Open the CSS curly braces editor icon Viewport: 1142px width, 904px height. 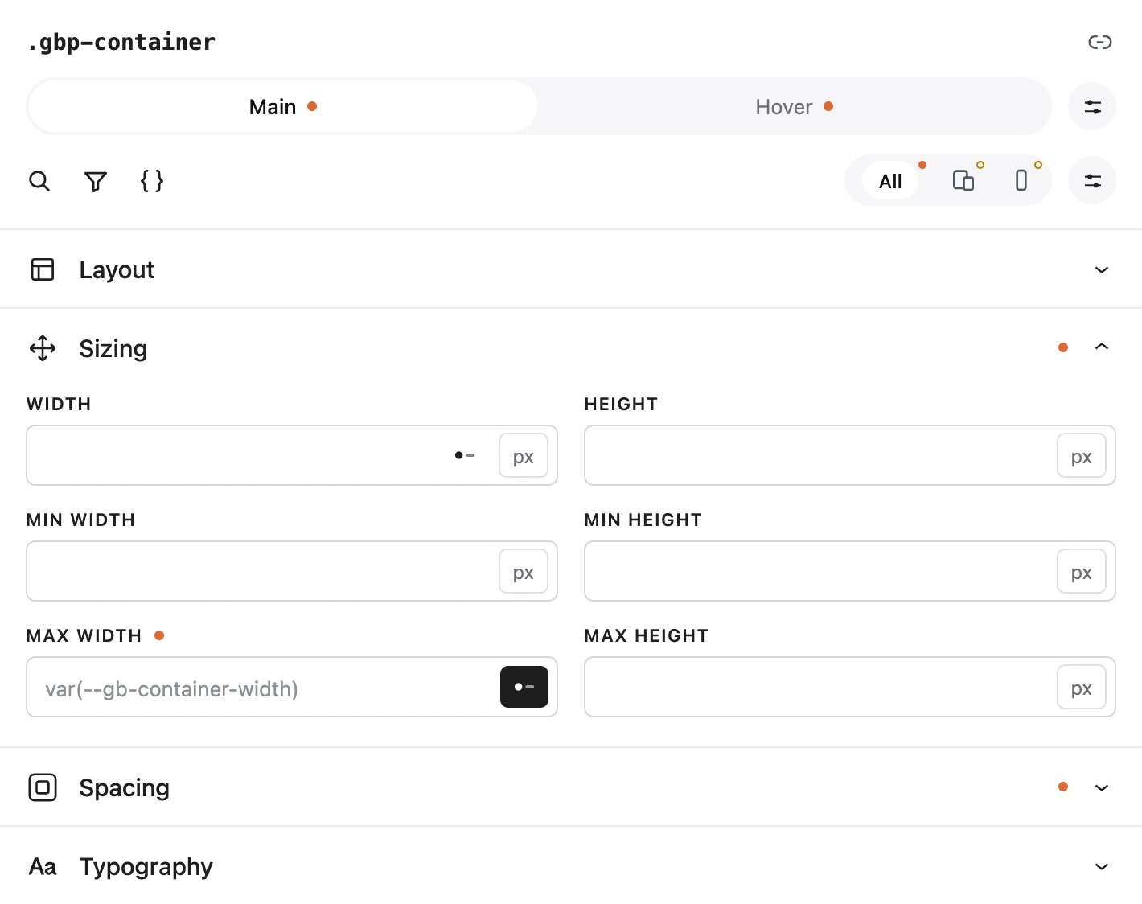point(152,181)
